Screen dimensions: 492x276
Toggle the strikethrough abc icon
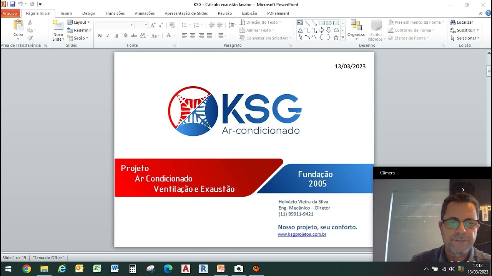click(134, 36)
